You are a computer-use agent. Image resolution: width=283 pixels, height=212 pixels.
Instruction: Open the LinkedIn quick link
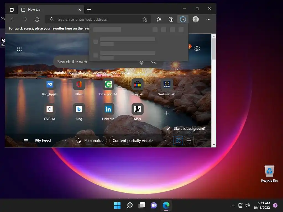108,112
